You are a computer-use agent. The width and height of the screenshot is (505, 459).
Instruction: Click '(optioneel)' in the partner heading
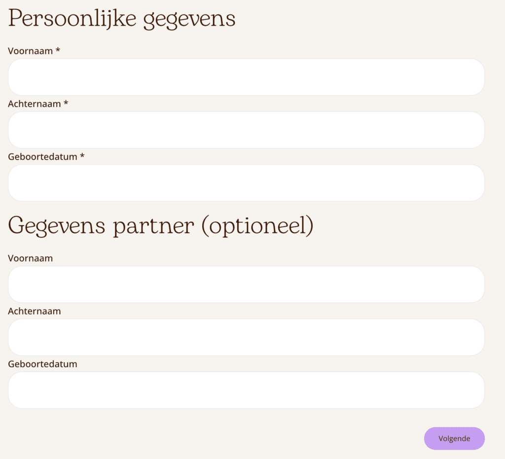click(257, 226)
